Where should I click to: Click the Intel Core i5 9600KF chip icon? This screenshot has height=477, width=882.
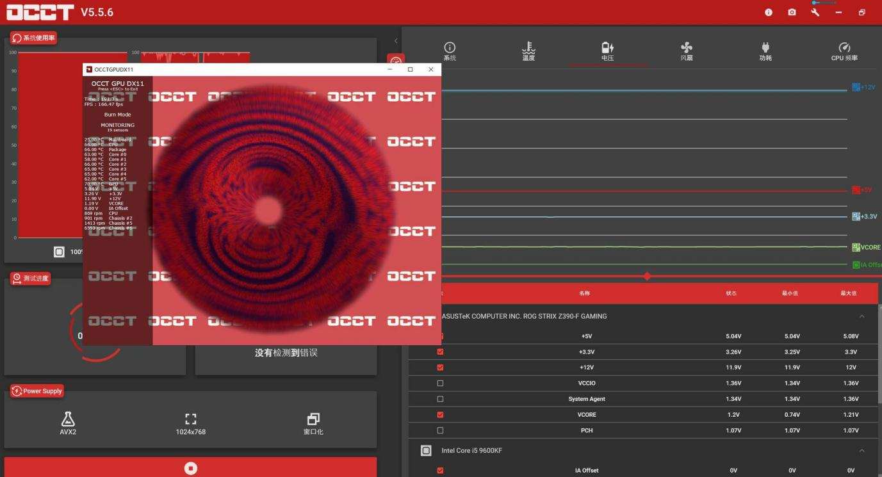(426, 451)
